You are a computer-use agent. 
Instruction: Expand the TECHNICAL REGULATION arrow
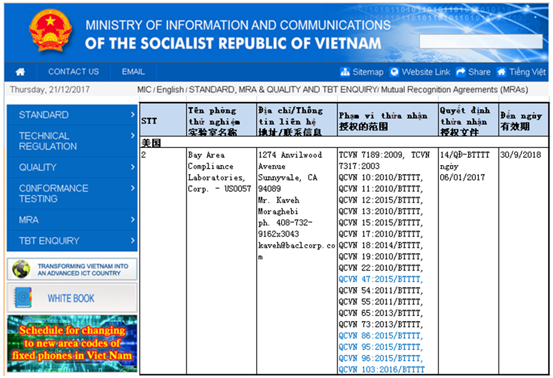click(132, 136)
